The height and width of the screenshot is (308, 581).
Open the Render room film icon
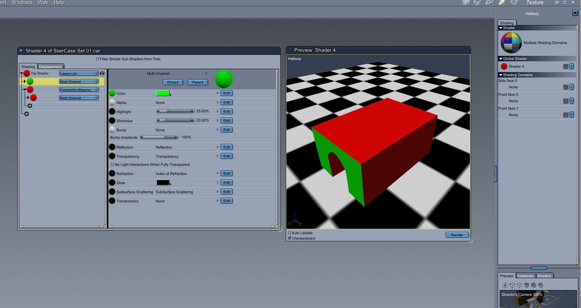coord(514,2)
